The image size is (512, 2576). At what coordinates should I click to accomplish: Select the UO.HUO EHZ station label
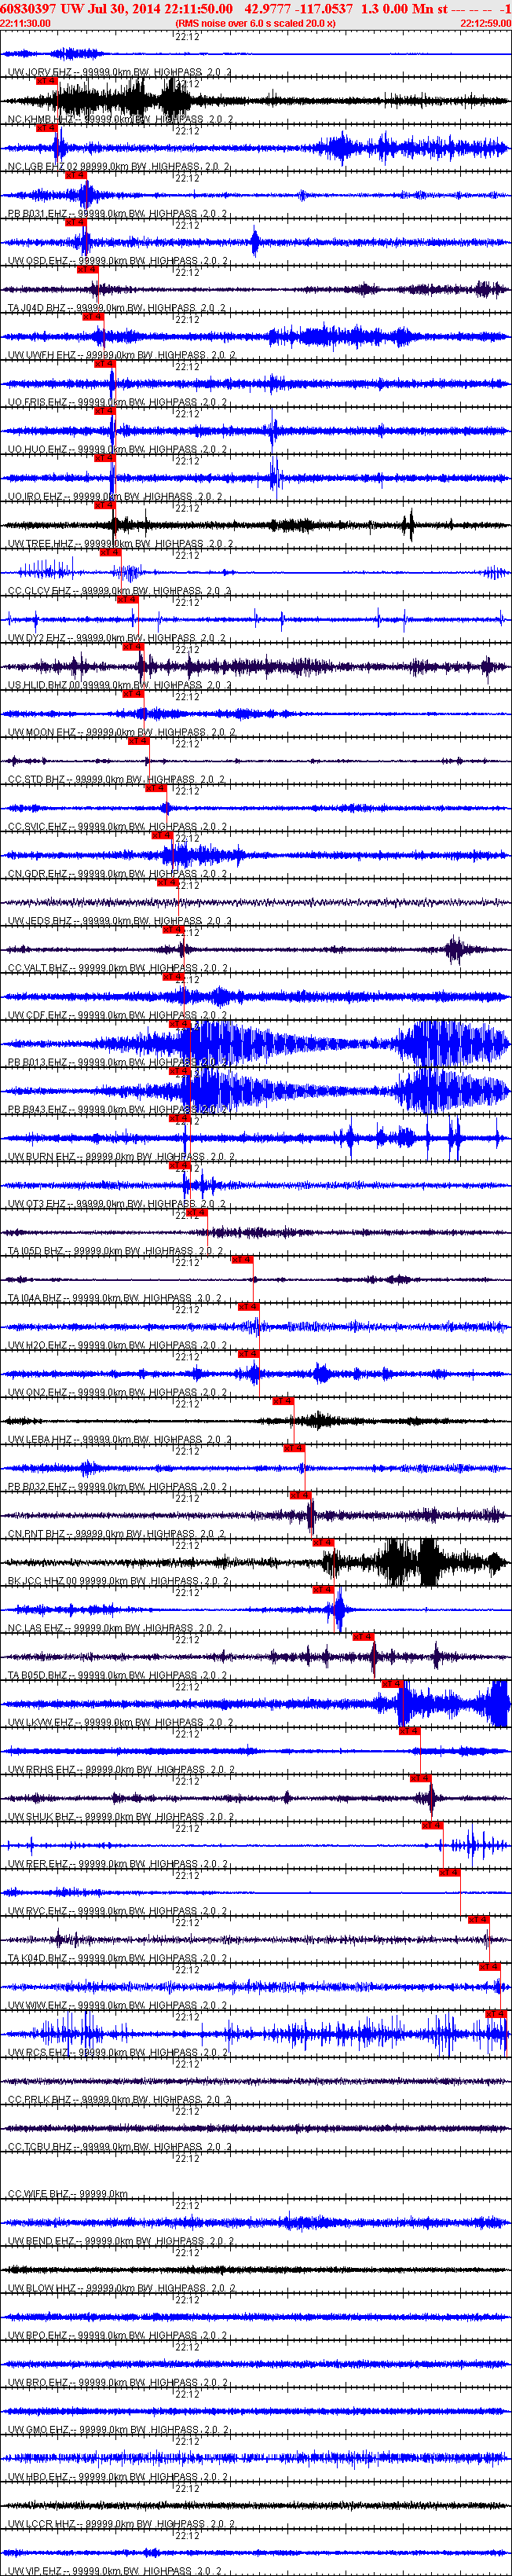(117, 449)
